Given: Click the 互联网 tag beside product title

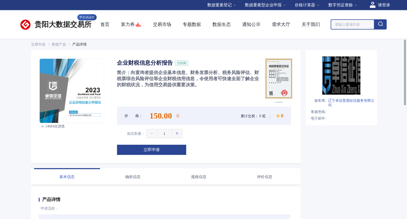Looking at the screenshot, I should pyautogui.click(x=182, y=63).
